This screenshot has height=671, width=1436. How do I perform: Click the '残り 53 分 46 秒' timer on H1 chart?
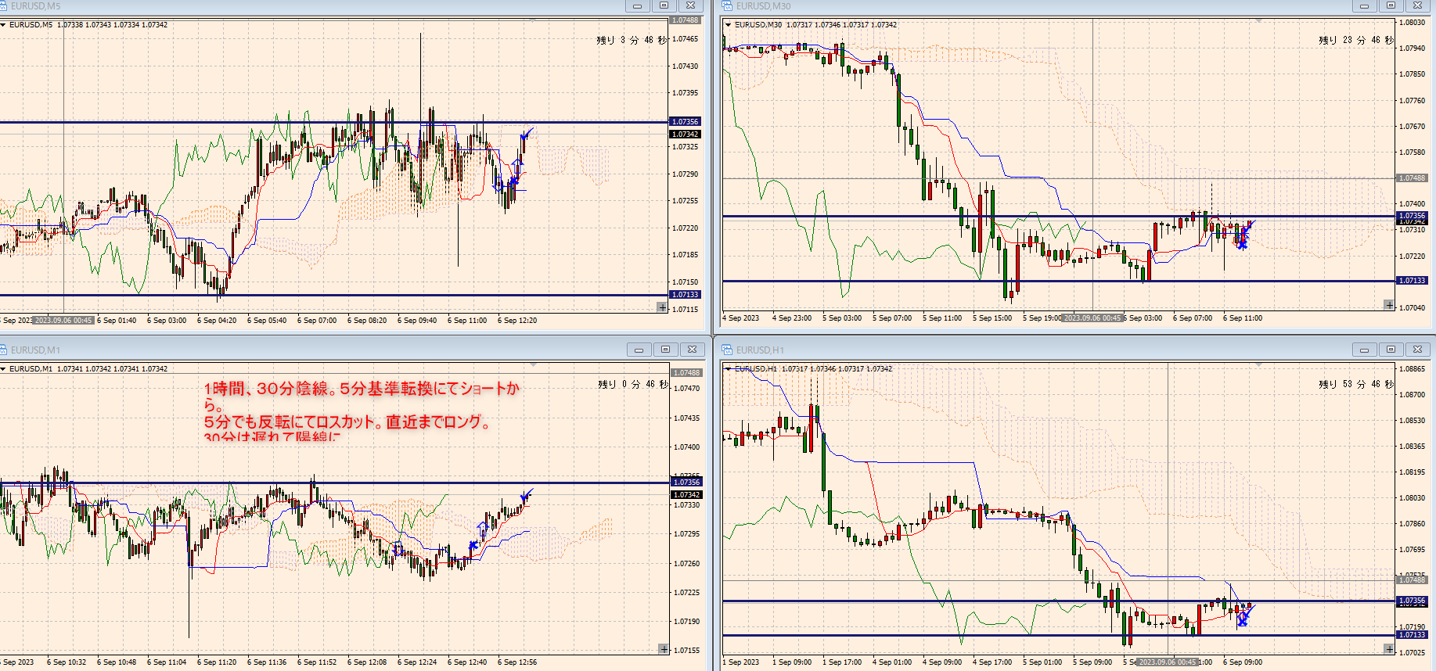[1356, 384]
